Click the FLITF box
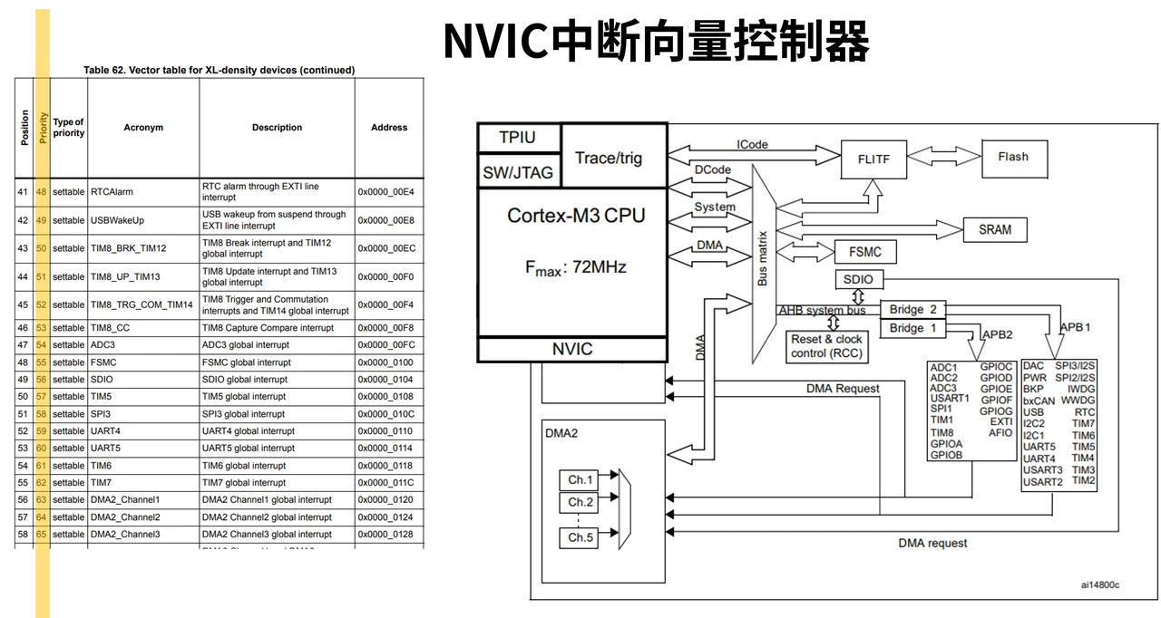The width and height of the screenshot is (1161, 618). [873, 159]
